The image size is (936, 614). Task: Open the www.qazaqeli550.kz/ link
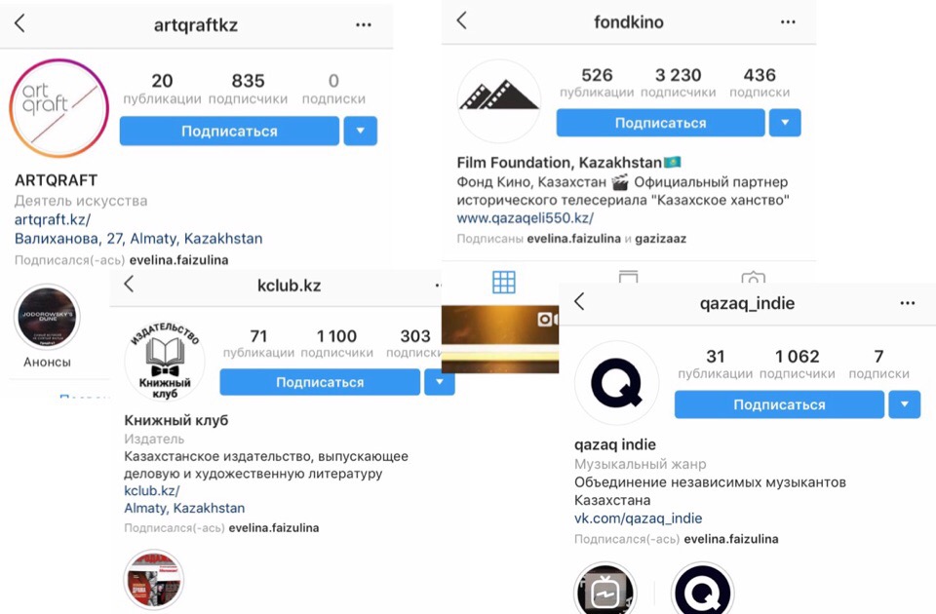[526, 217]
